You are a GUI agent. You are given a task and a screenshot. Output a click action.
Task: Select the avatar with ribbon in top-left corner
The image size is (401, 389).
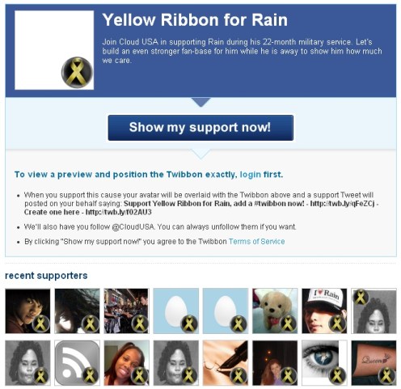[374, 311]
